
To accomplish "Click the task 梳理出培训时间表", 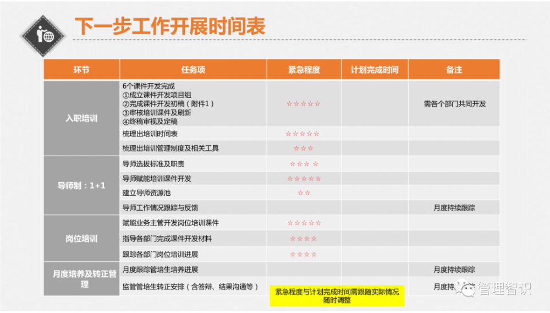I will tap(150, 134).
